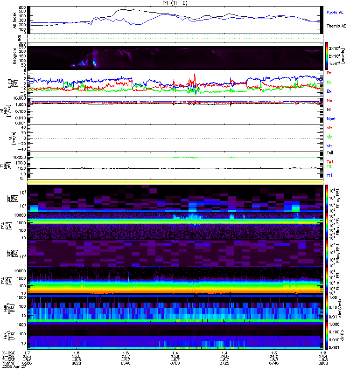The height and width of the screenshot is (373, 350).
Task: Click the Keogram axis title
Action: [15, 56]
